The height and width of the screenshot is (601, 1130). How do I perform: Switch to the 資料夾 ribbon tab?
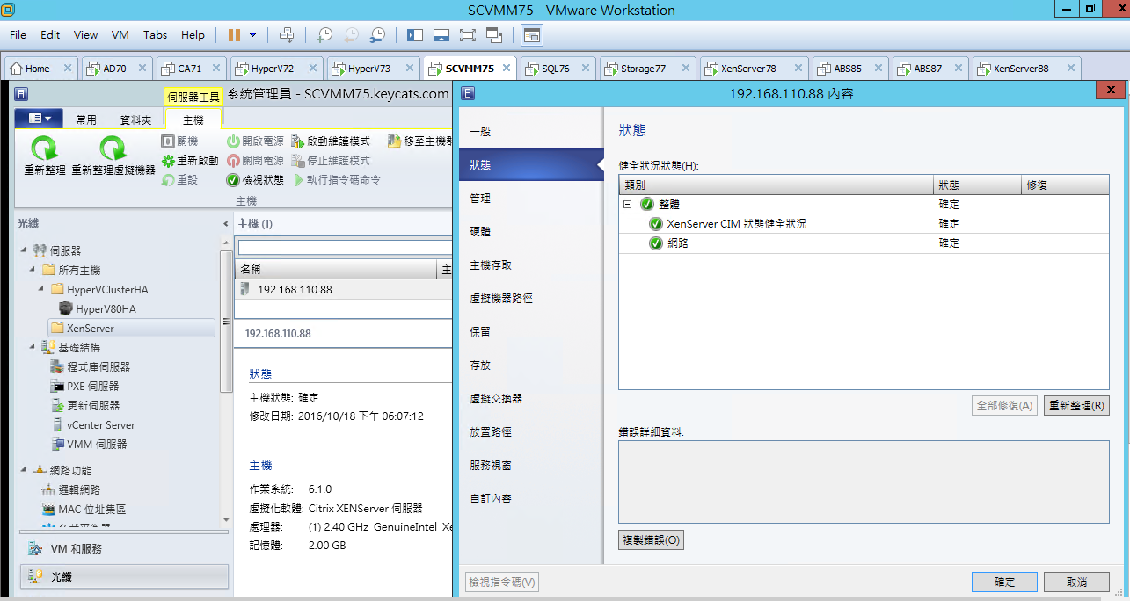[x=135, y=119]
